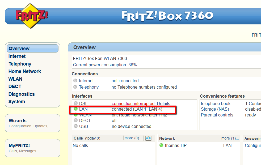Select thomas-HP device in Network list
261x165 pixels.
coord(176,145)
